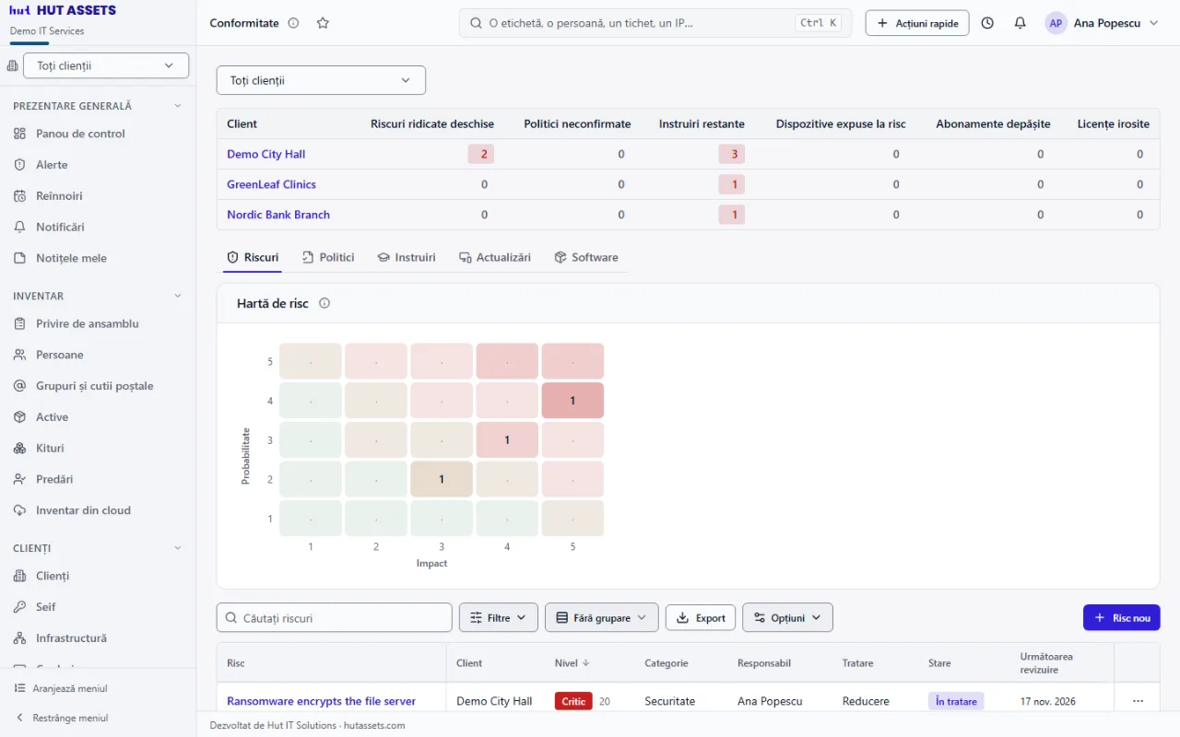Image resolution: width=1180 pixels, height=737 pixels.
Task: Click Acțiuni rapide button
Action: [x=917, y=23]
